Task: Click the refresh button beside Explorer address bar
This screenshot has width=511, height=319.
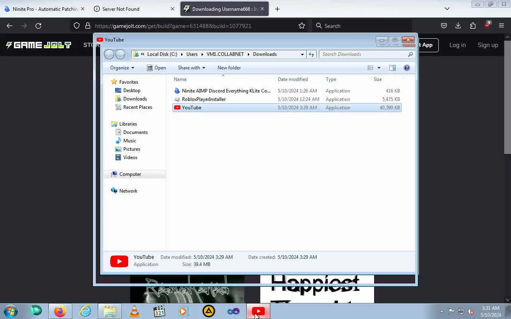Action: (311, 54)
